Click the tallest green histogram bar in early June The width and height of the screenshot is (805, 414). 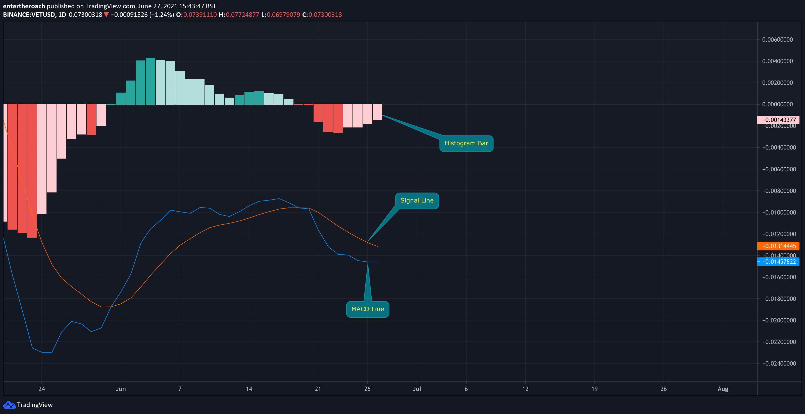point(150,81)
